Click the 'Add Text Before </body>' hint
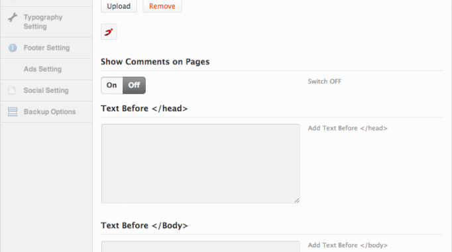The height and width of the screenshot is (252, 452). click(348, 245)
